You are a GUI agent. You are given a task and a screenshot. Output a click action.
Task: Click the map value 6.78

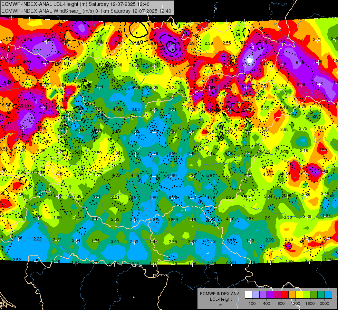[x=173, y=197]
